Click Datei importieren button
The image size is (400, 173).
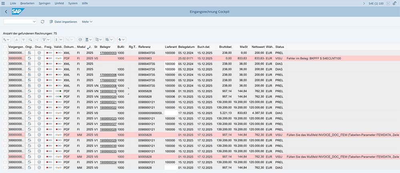click(x=63, y=22)
